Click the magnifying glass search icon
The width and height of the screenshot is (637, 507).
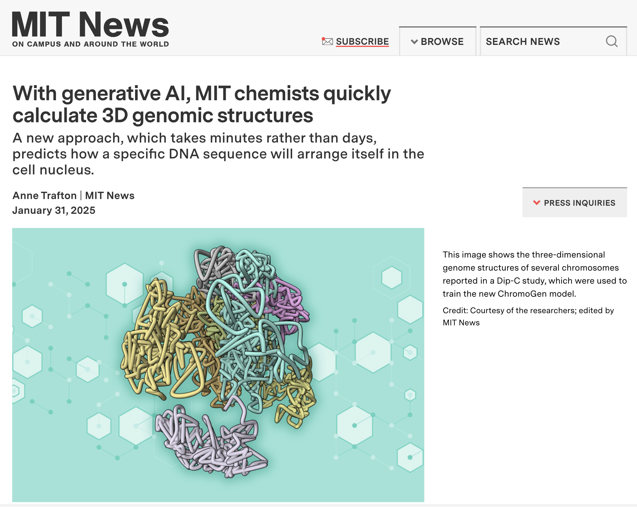click(x=611, y=42)
